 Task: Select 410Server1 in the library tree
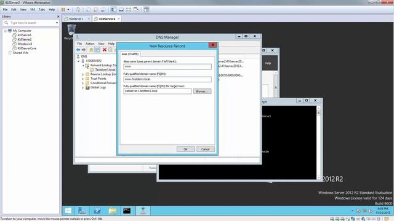click(x=25, y=35)
